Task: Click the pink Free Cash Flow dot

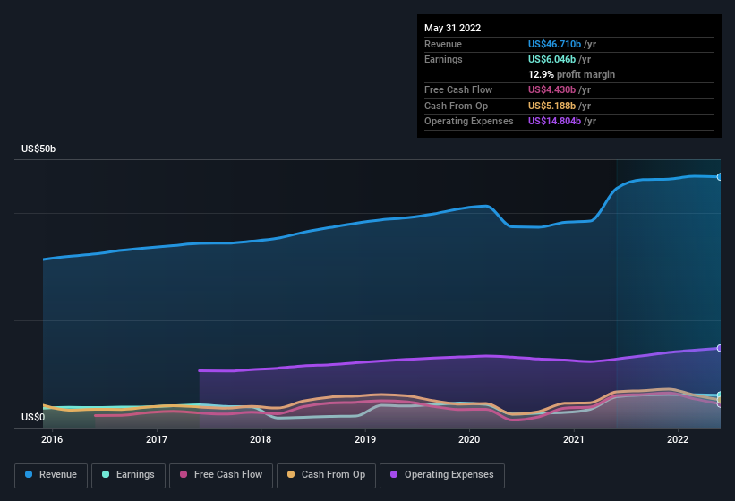Action: click(x=184, y=474)
